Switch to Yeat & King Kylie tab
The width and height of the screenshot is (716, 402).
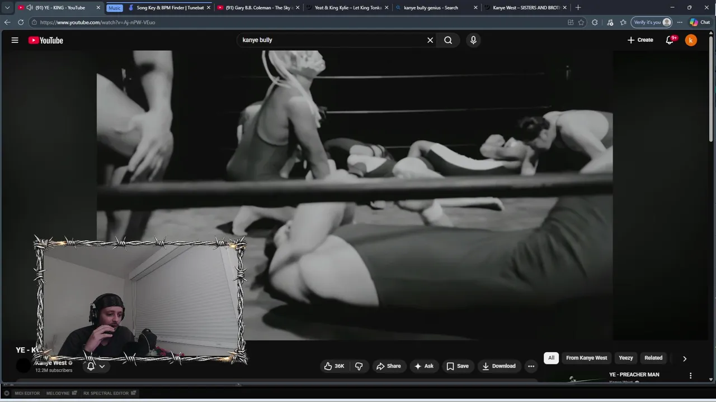coord(348,8)
